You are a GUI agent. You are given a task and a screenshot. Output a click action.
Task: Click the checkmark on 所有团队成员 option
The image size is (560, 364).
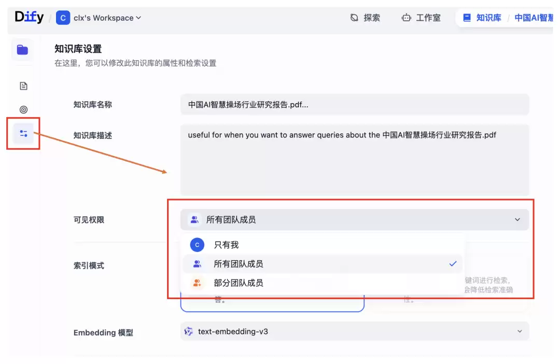point(453,263)
